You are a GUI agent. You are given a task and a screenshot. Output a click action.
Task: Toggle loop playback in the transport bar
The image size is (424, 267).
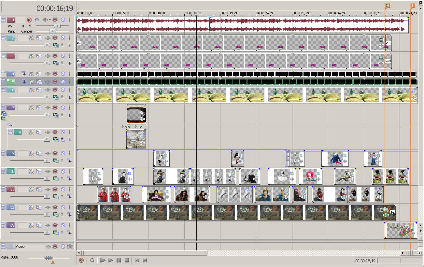point(92,260)
